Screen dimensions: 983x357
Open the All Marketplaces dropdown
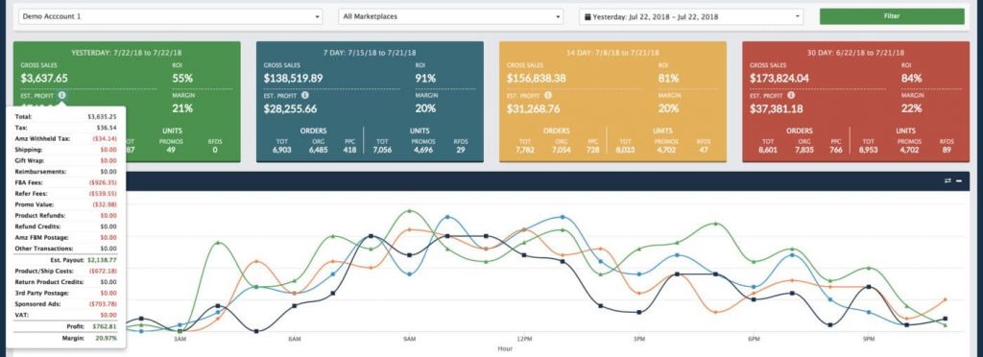point(450,17)
